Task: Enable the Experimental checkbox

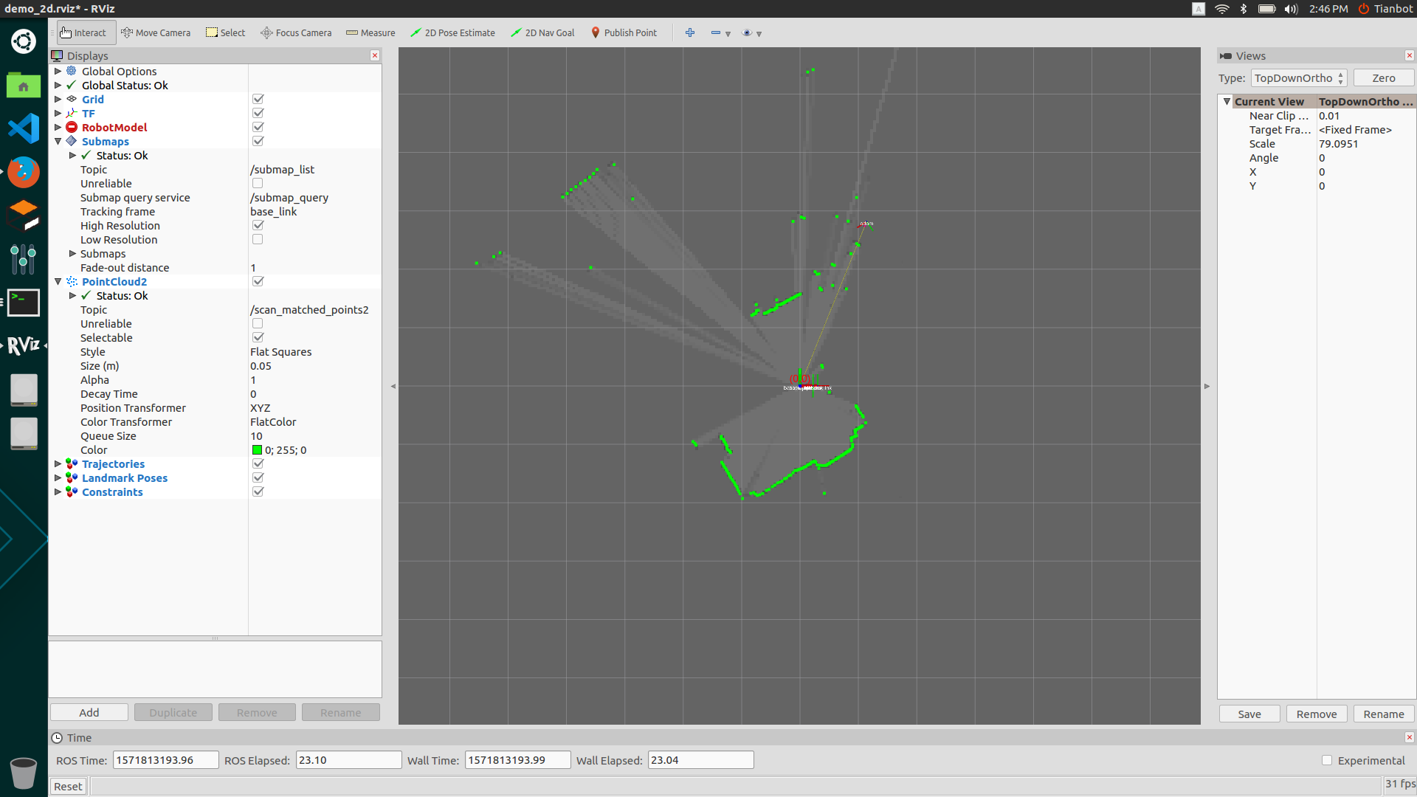Action: pos(1327,760)
